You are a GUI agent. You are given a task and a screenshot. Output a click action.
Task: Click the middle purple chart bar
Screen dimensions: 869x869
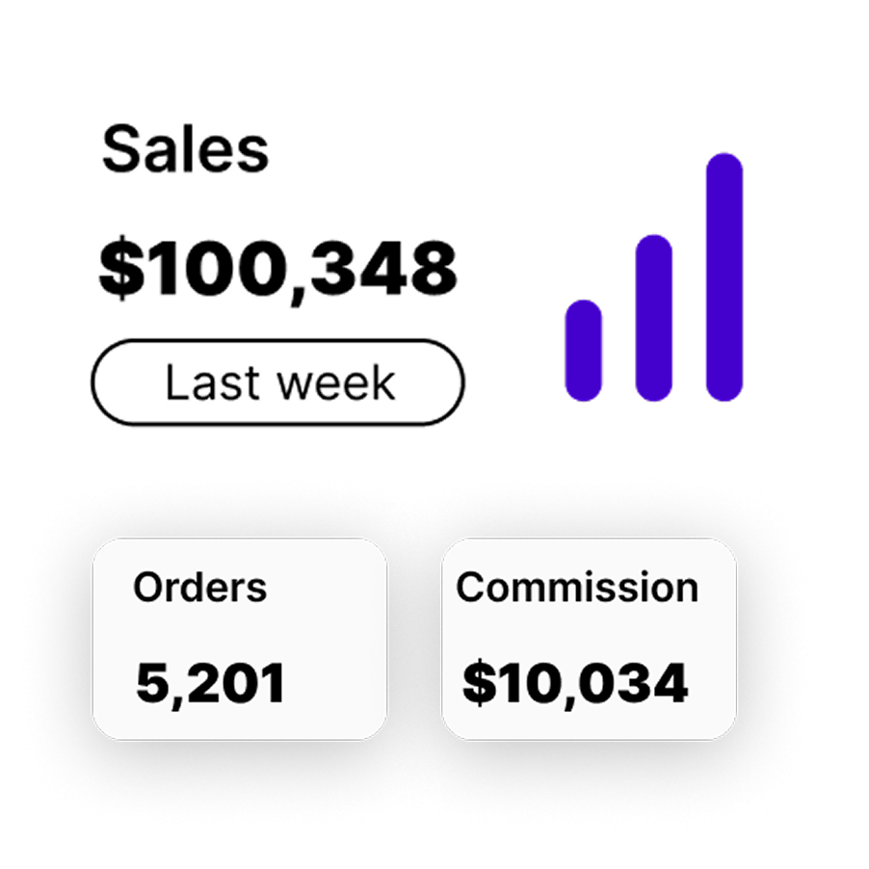654,317
